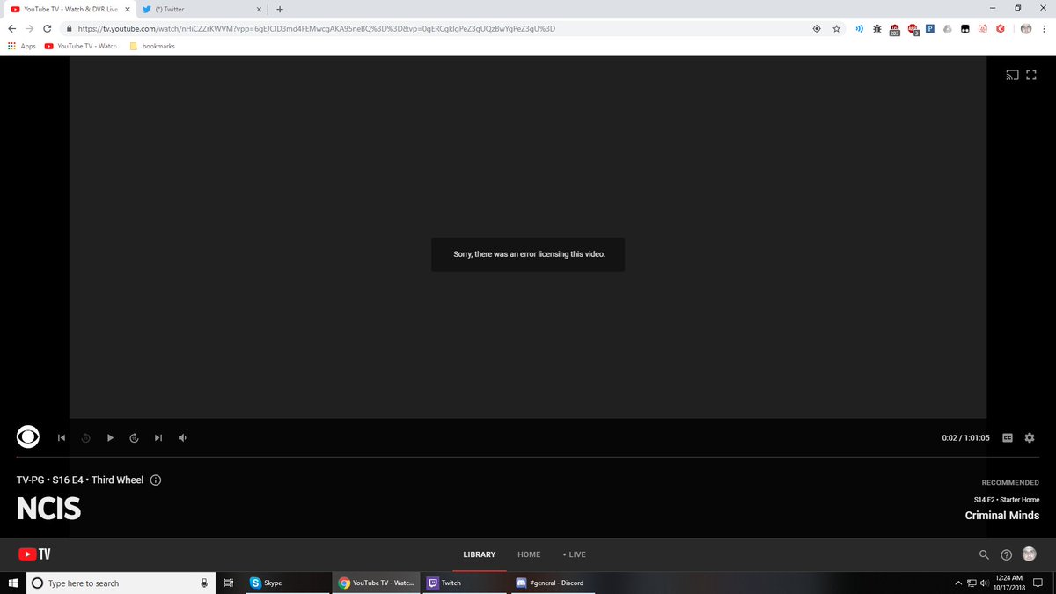This screenshot has width=1056, height=594.
Task: Click the 0:02 / 1:01:05 time display
Action: click(965, 438)
